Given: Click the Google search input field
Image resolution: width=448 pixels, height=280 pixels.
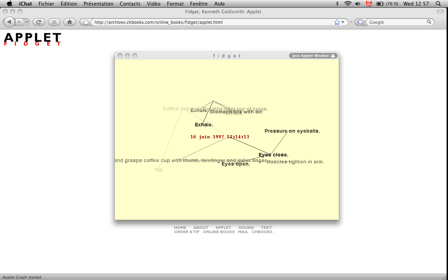Looking at the screenshot, I should coord(397,22).
